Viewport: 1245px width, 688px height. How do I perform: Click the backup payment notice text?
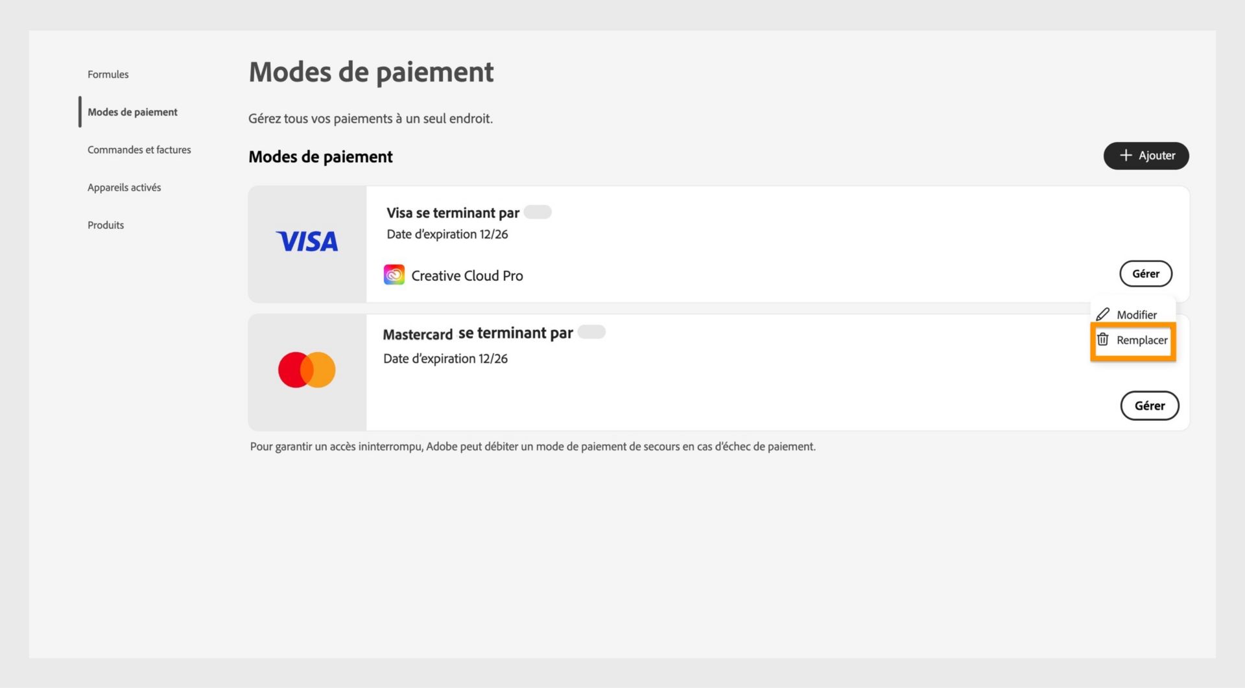click(533, 446)
